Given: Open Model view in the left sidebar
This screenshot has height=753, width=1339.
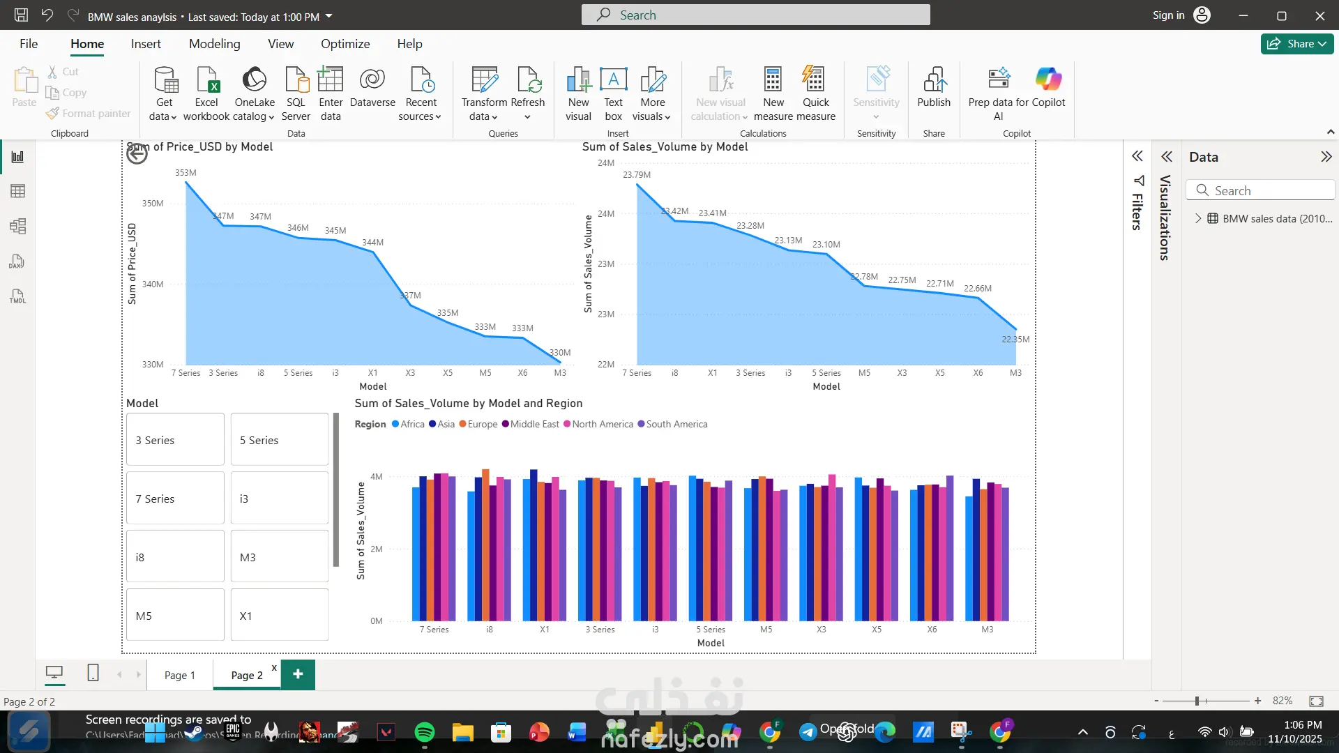Looking at the screenshot, I should [x=18, y=226].
